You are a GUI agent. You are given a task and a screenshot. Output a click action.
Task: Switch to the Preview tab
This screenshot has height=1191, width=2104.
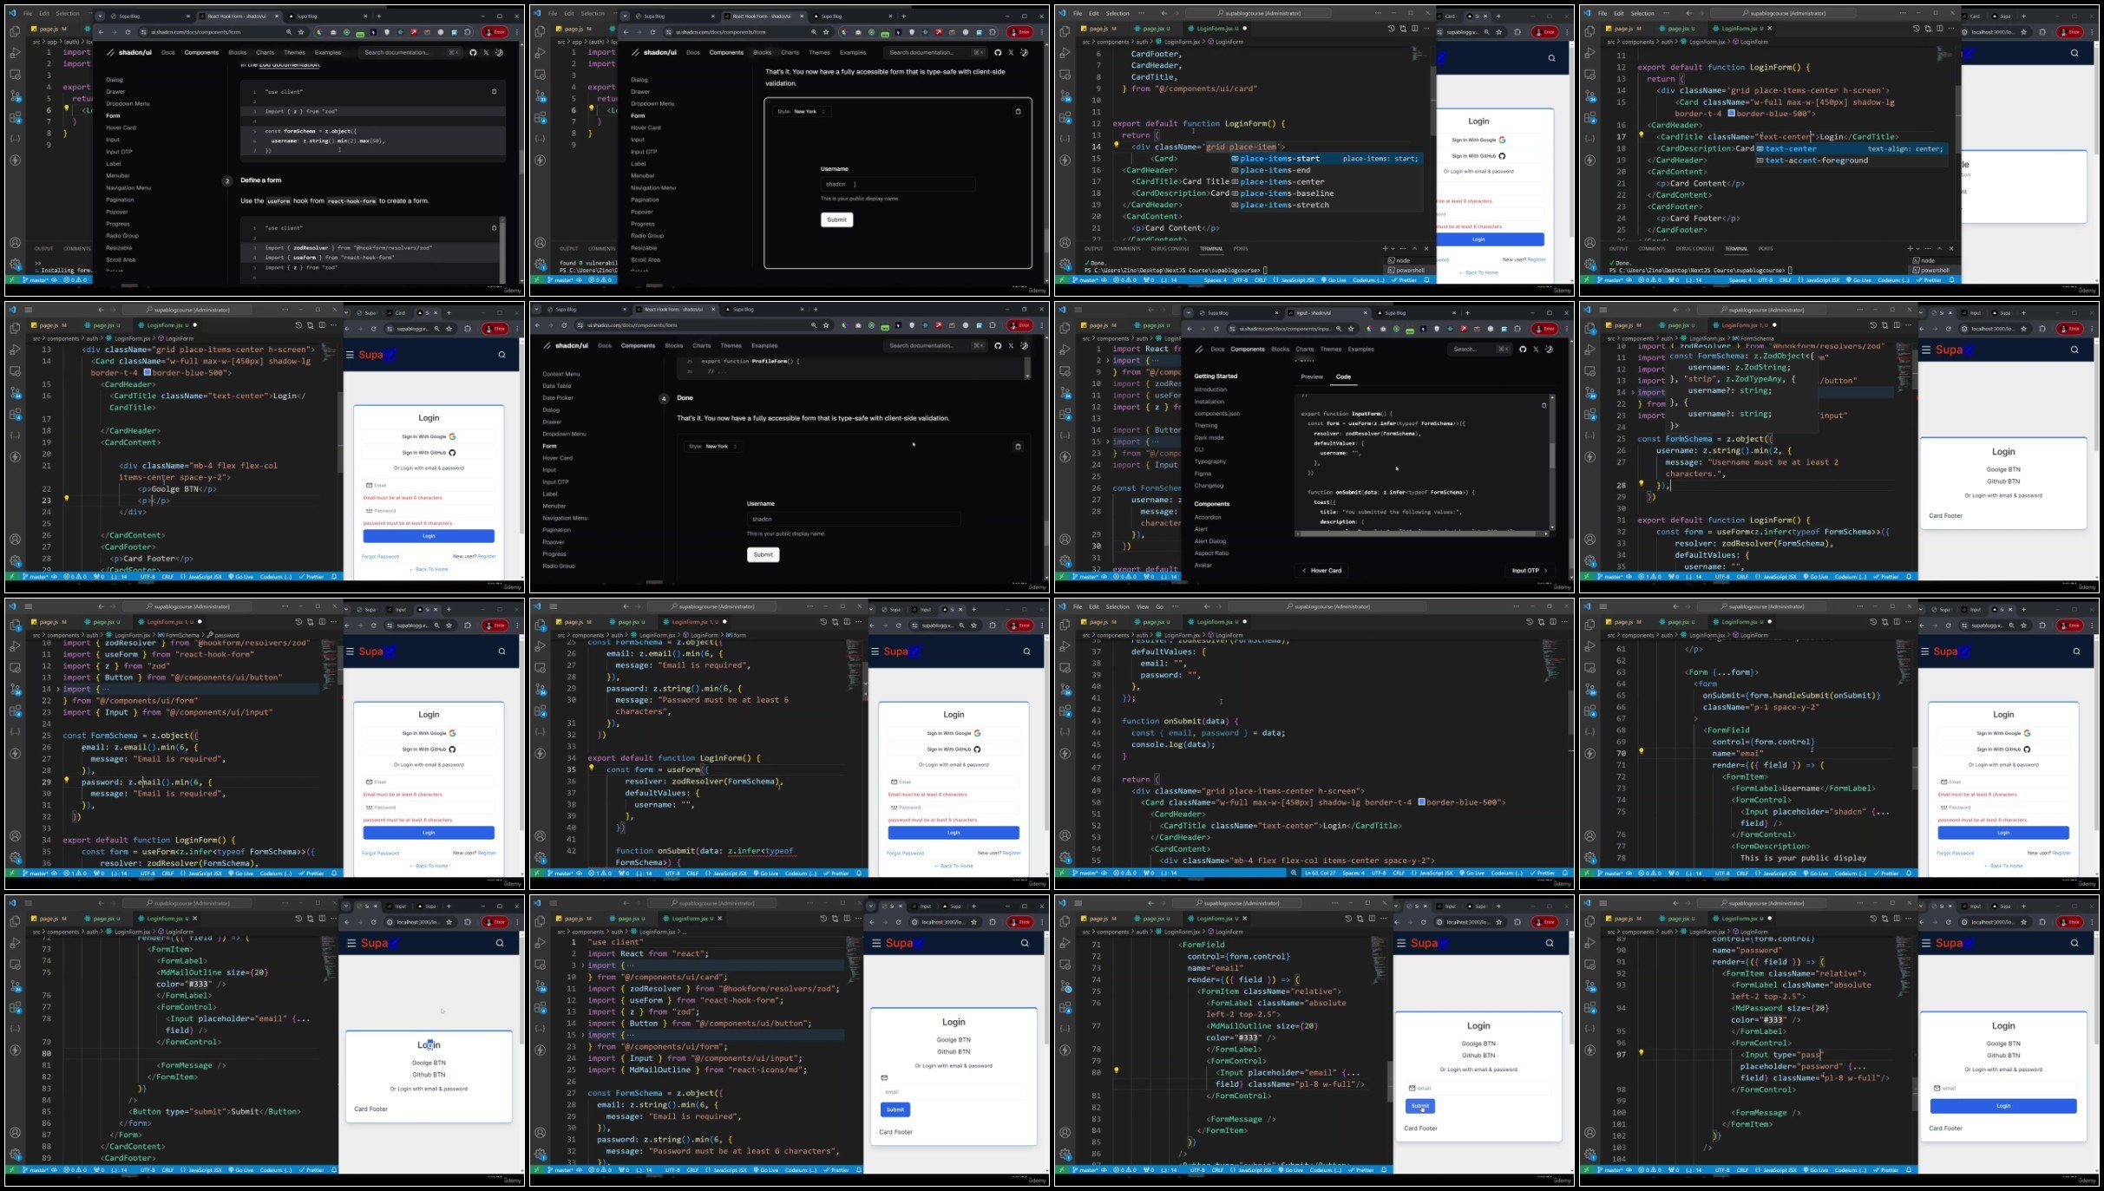[x=1312, y=376]
